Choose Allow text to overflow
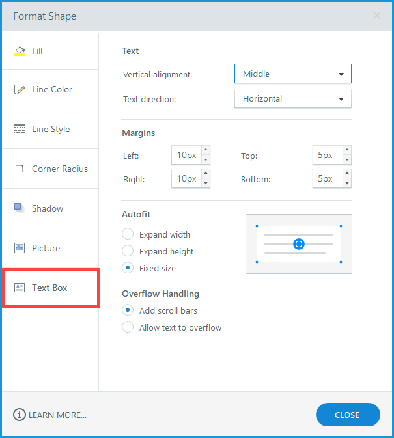394x438 pixels. click(128, 327)
